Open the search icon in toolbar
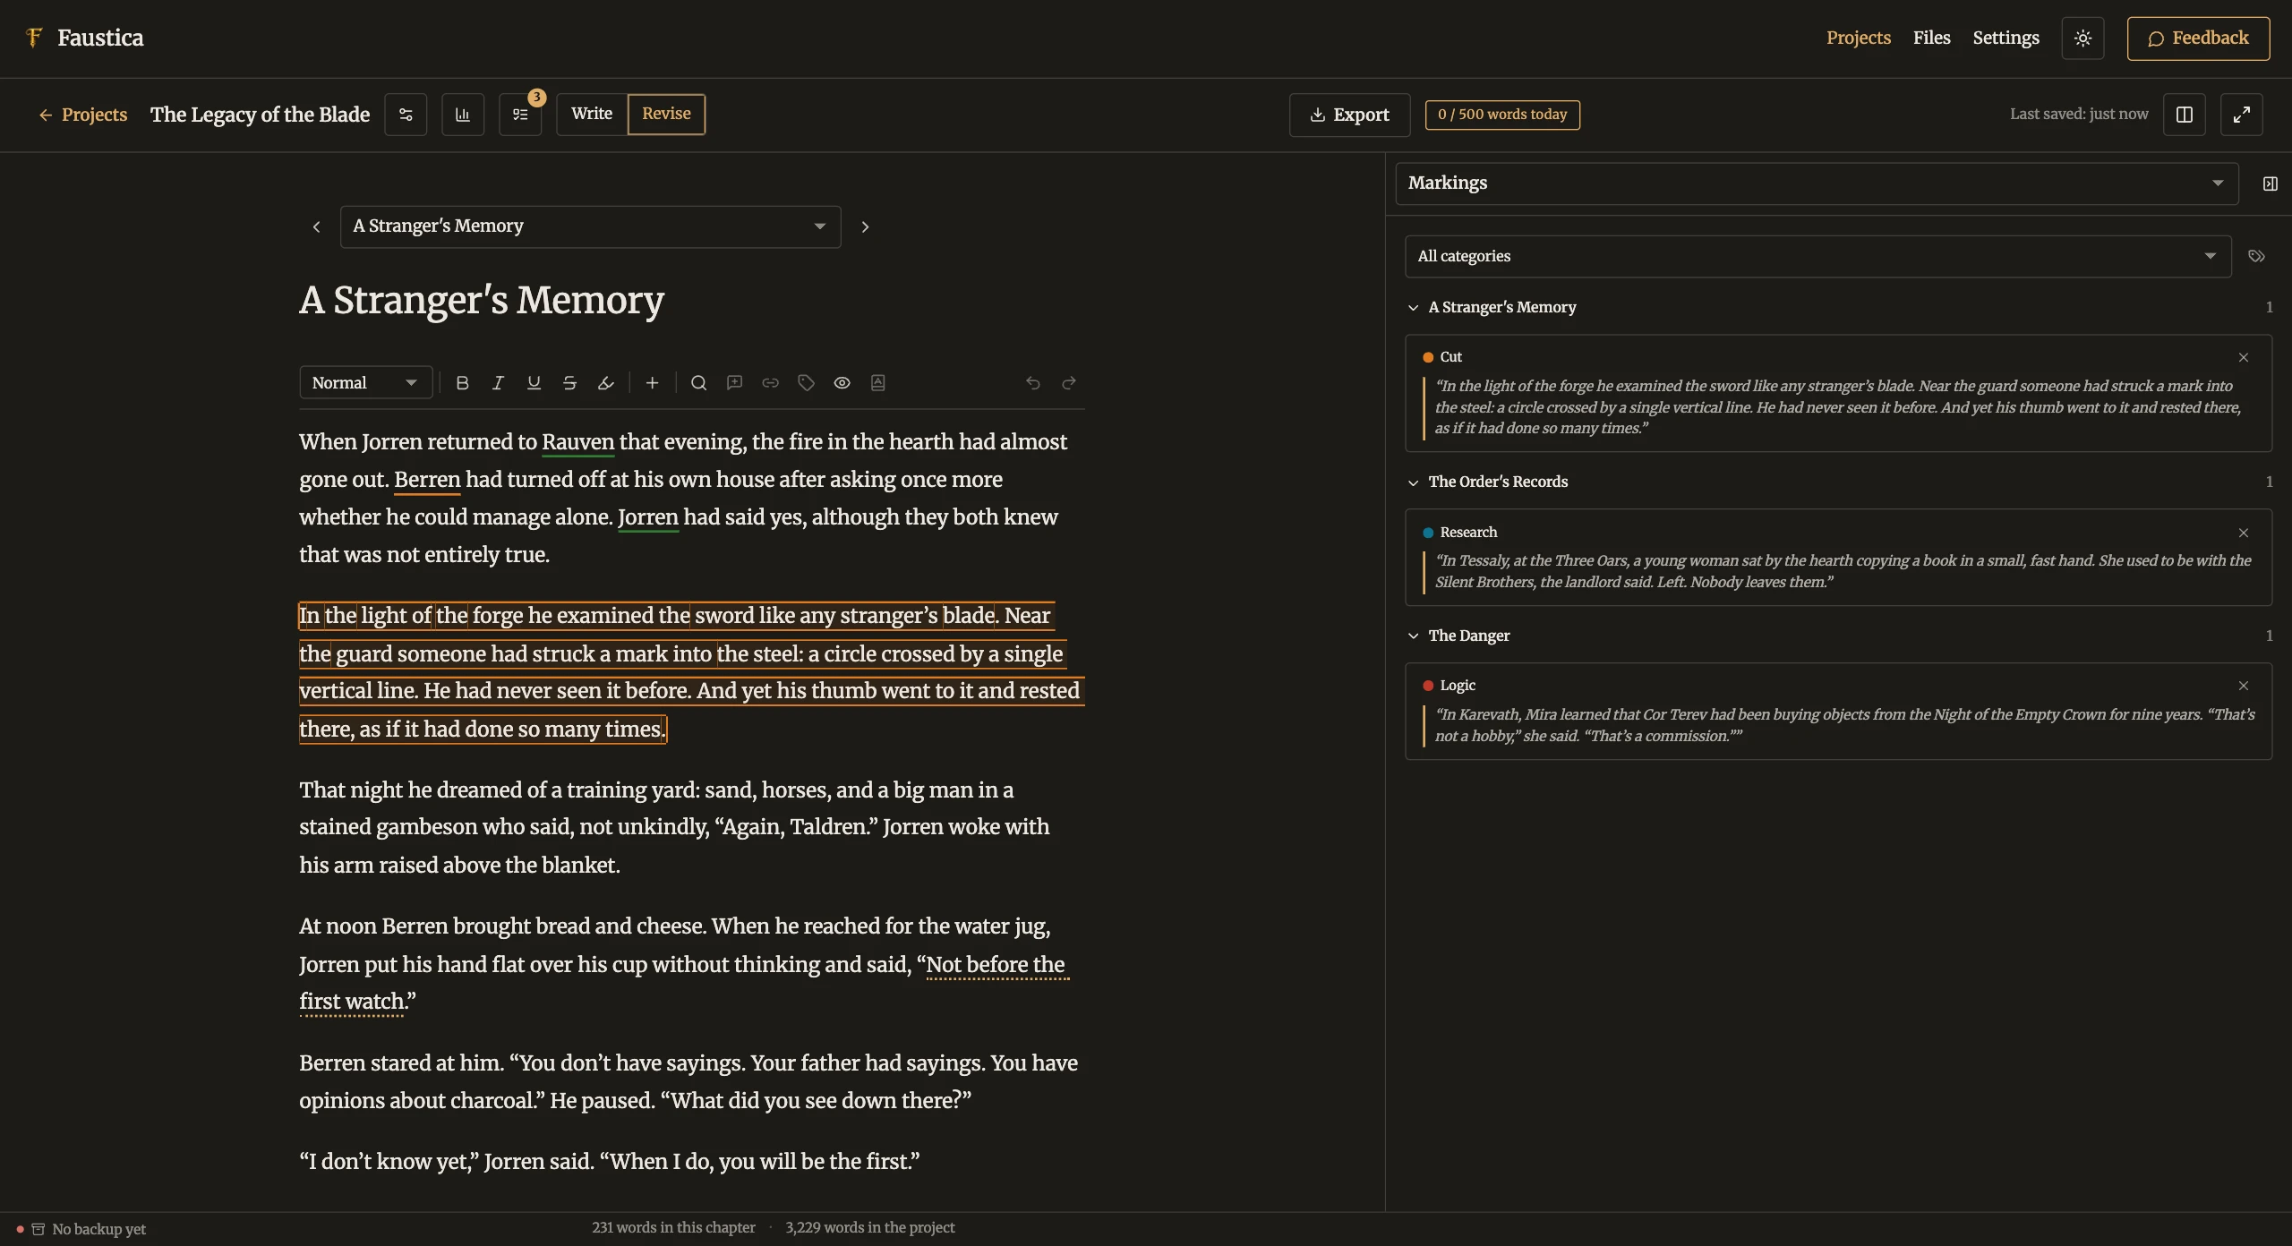Screen dimensions: 2292x1246 click(x=699, y=383)
